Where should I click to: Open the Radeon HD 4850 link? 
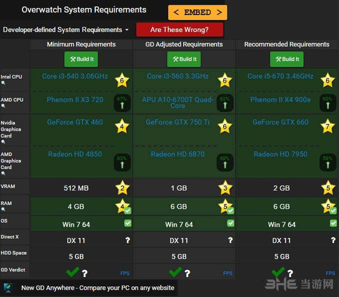pos(75,154)
